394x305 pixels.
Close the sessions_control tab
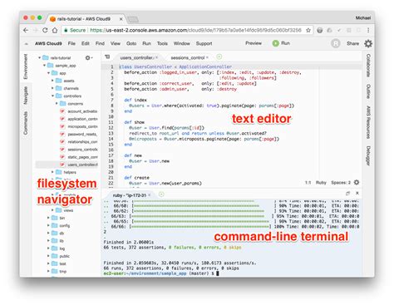[x=207, y=57]
